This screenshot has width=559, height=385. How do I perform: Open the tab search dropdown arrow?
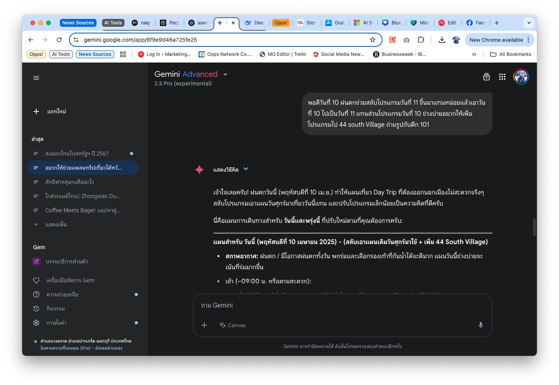[529, 23]
